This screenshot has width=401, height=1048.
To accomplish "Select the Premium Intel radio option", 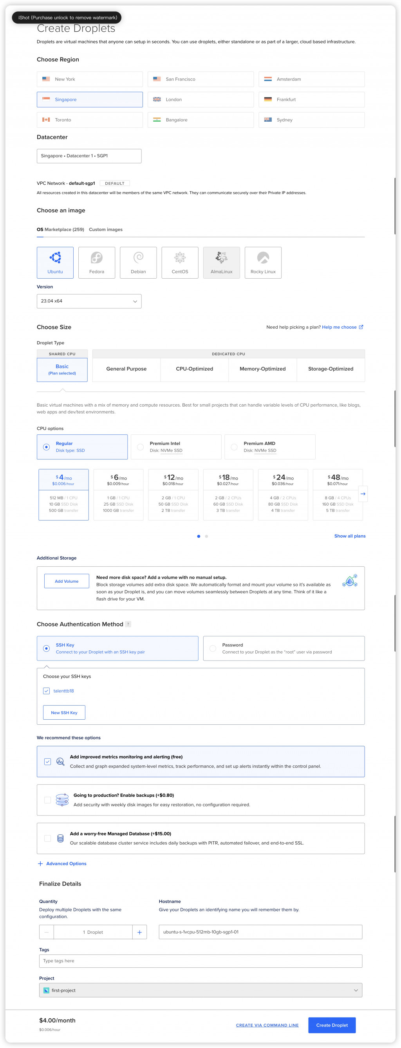I will coord(141,447).
